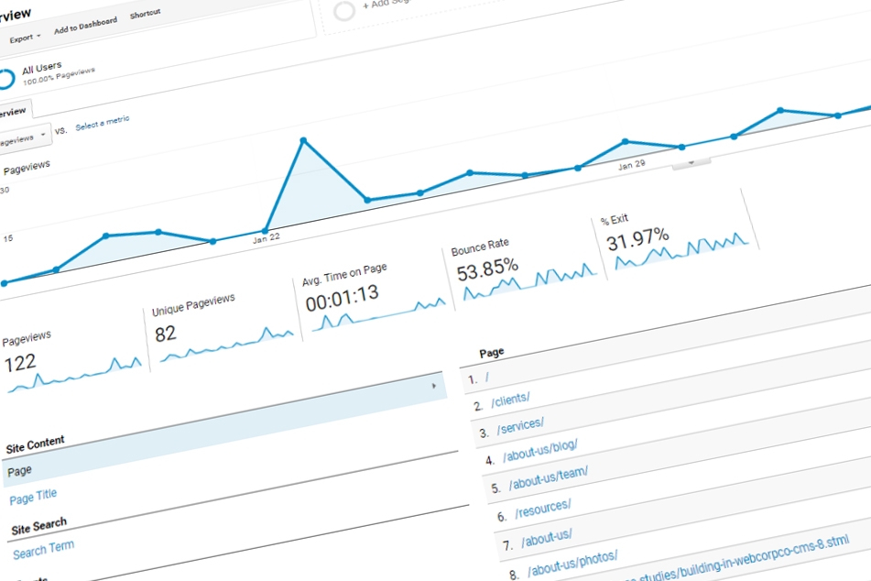Open the /resources/ page link

(x=542, y=507)
